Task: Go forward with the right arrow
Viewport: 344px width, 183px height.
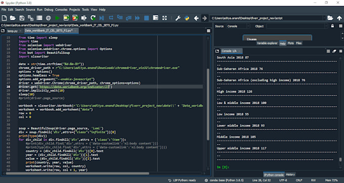Action: (x=204, y=18)
